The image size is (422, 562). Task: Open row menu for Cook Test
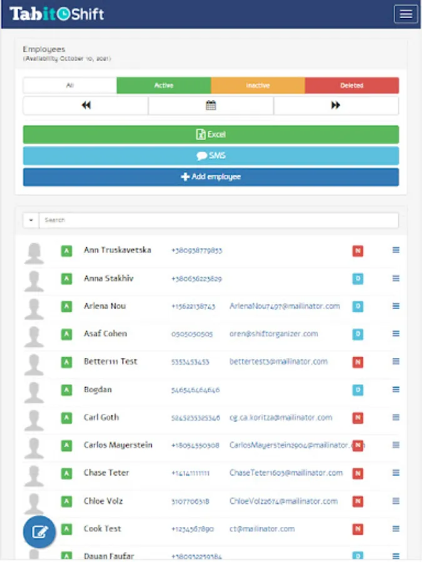[x=396, y=529]
